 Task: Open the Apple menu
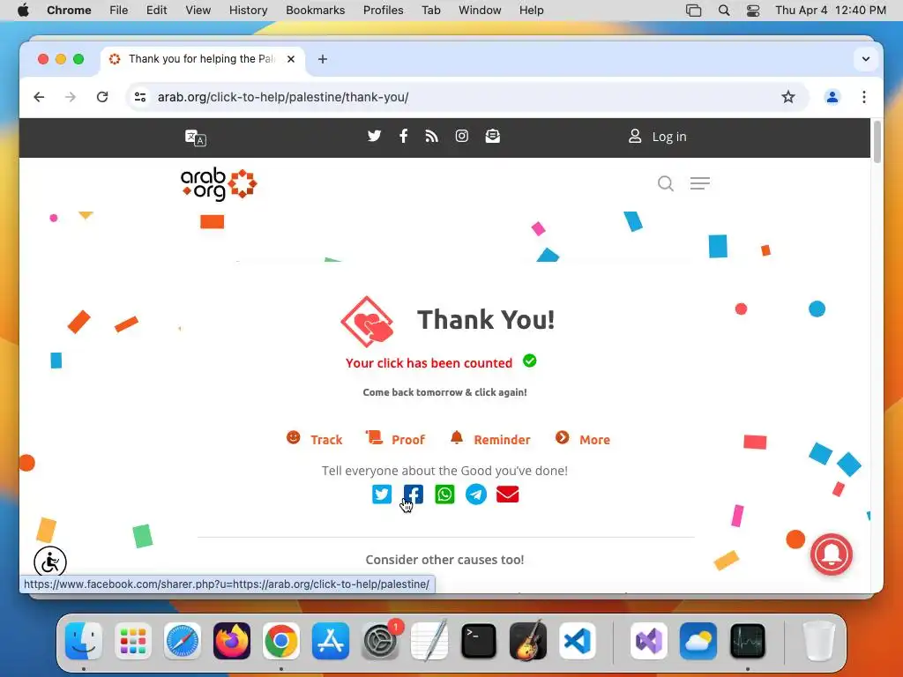23,10
